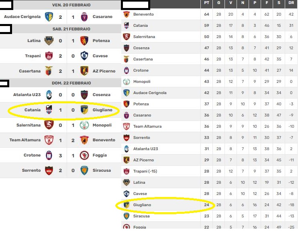The image size is (298, 231).
Task: Click the Foggia crest in the results list
Action: 84,155
